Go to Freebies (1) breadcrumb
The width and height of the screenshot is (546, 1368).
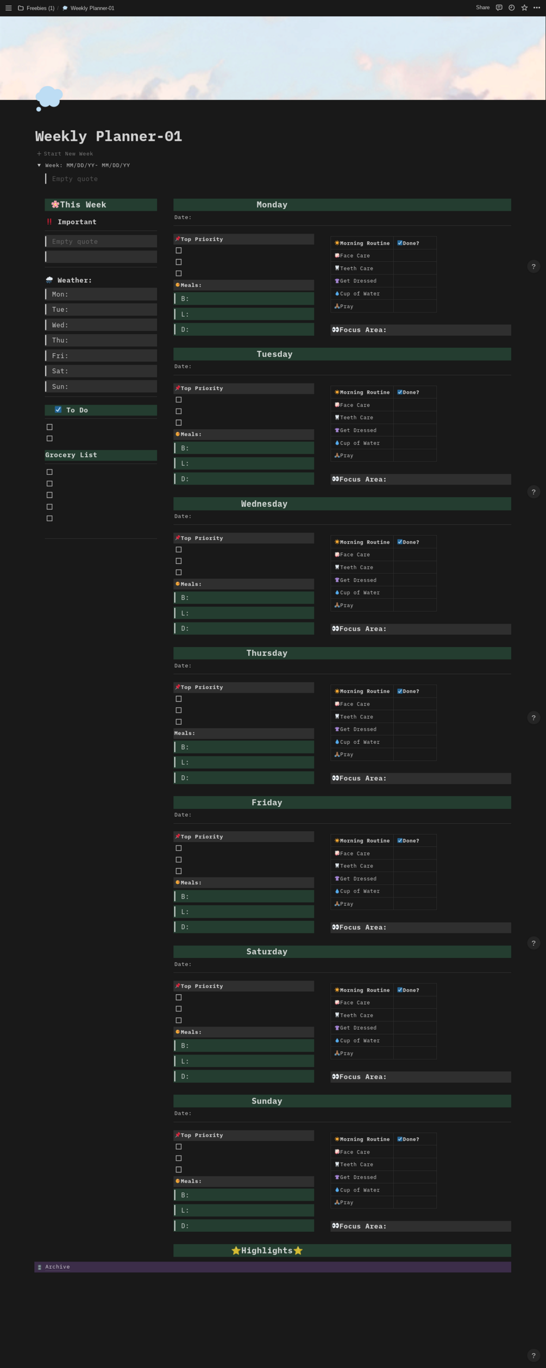(x=40, y=8)
